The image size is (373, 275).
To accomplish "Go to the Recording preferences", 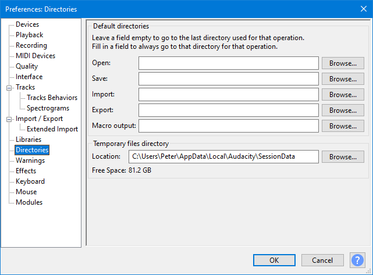I will (31, 45).
